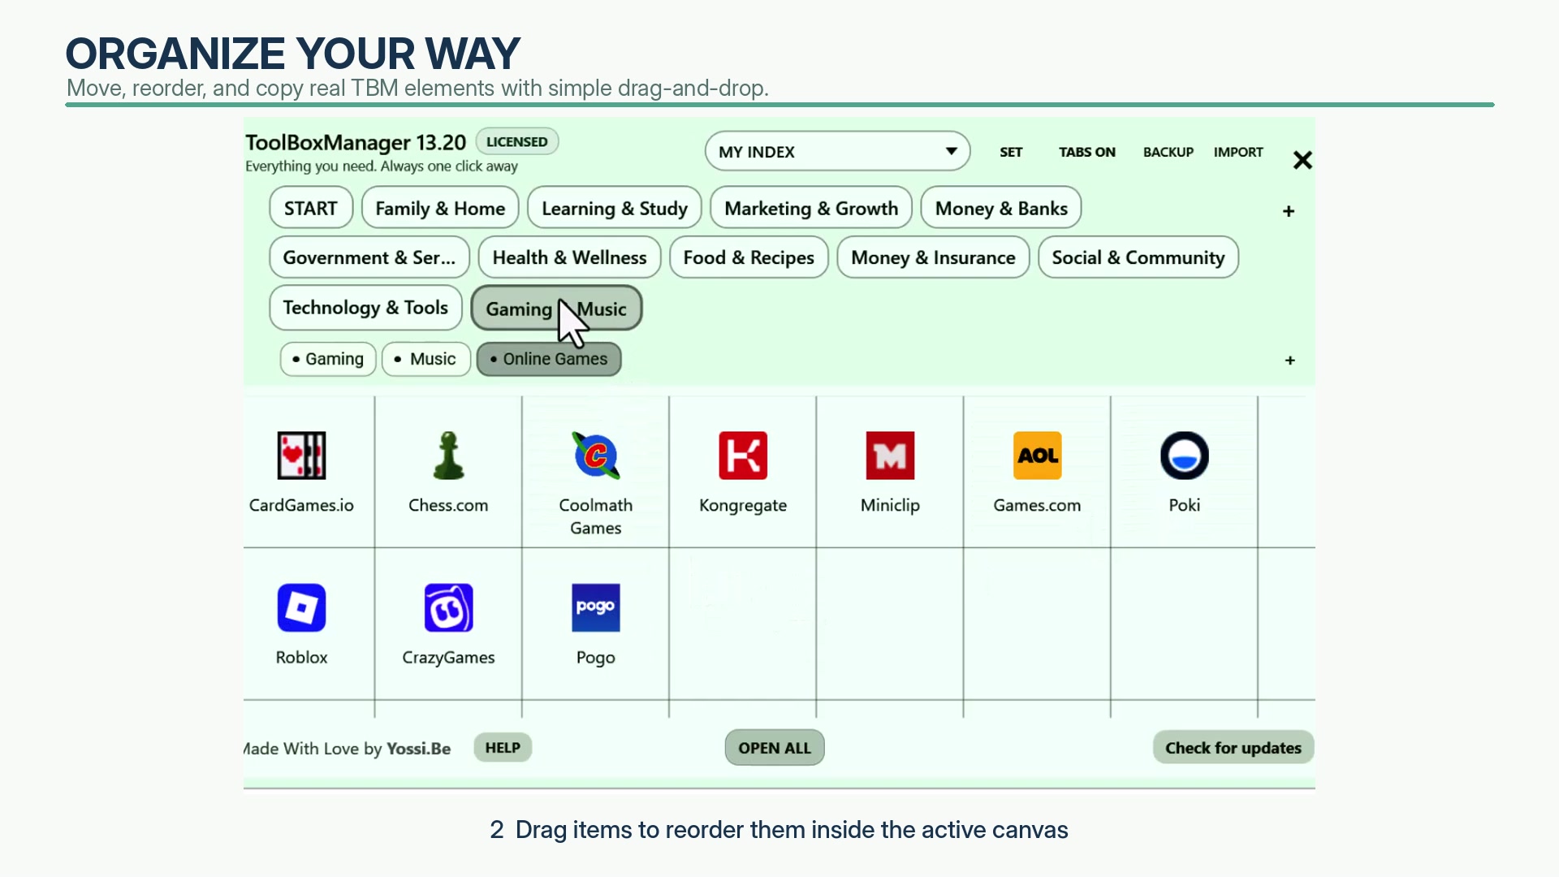
Task: Click the ToolBoxManager 13.20 title
Action: click(x=356, y=143)
